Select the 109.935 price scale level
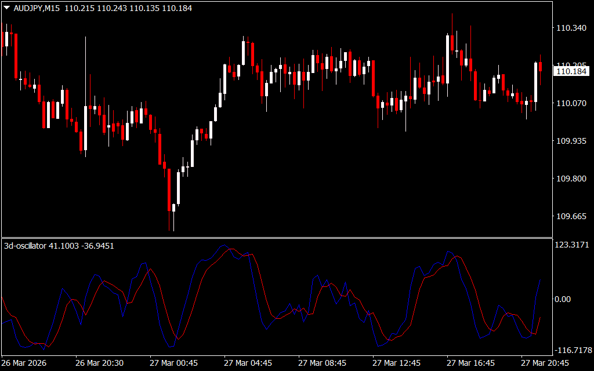594x371 pixels. pyautogui.click(x=570, y=141)
